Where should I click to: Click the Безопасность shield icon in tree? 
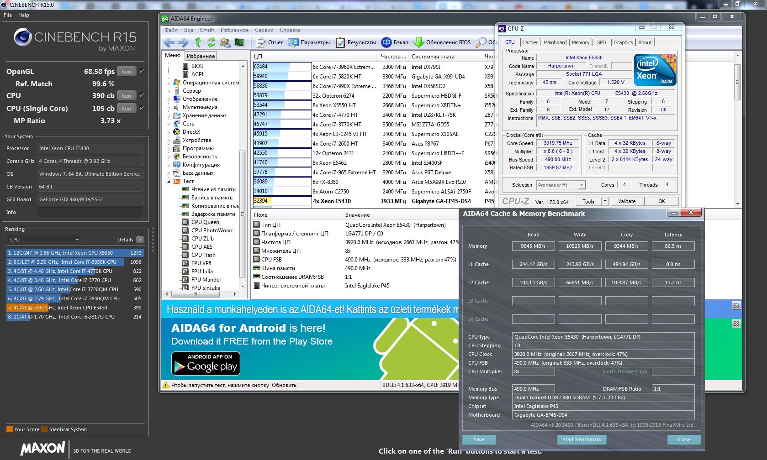[x=176, y=157]
